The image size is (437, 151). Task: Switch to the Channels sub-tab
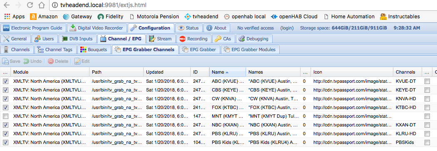tap(17, 50)
